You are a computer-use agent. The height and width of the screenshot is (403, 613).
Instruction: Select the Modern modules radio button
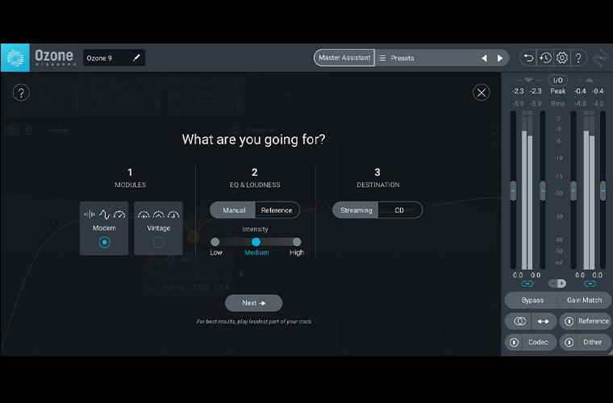[x=104, y=242]
